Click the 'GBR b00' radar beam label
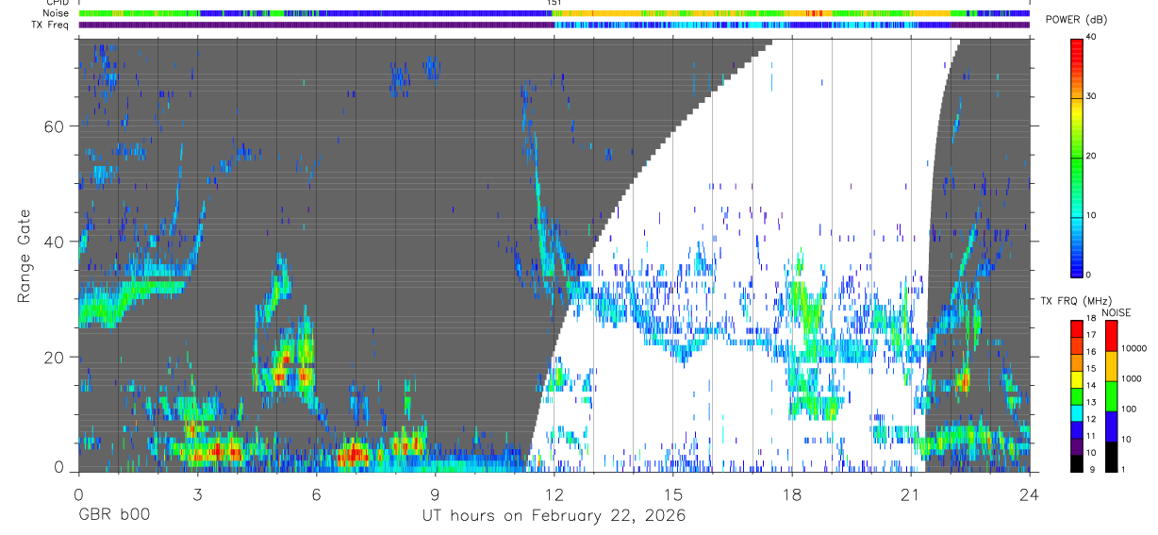The height and width of the screenshot is (535, 1158). pyautogui.click(x=114, y=516)
